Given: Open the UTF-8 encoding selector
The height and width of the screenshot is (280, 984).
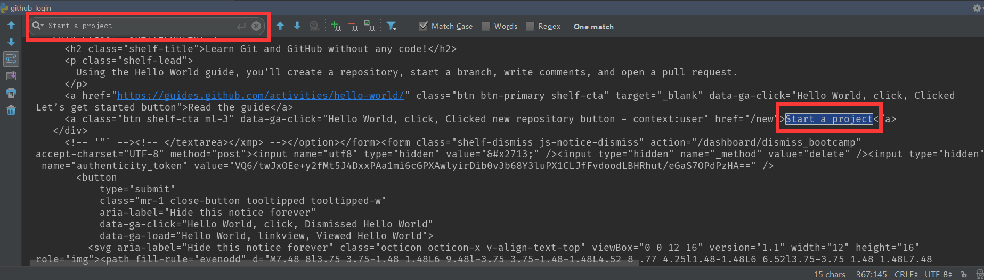Looking at the screenshot, I should click(938, 274).
